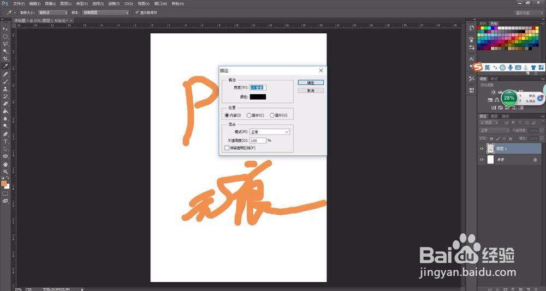This screenshot has width=546, height=291.
Task: Click 确定 button in stroke dialog
Action: click(311, 83)
